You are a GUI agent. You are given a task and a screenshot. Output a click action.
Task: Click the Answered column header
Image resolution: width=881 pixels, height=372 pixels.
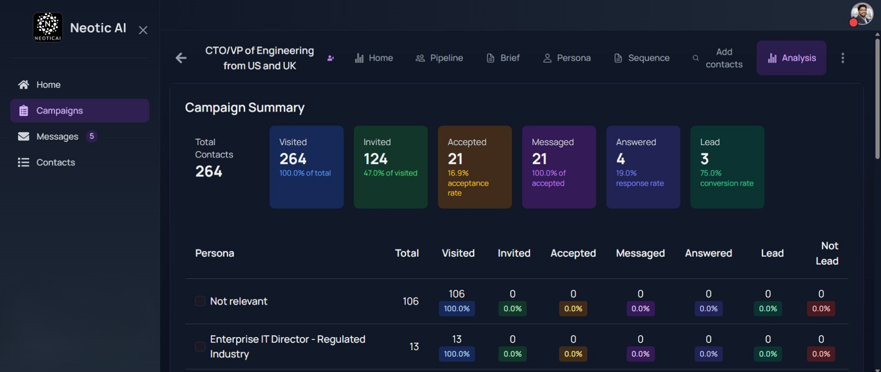(709, 253)
